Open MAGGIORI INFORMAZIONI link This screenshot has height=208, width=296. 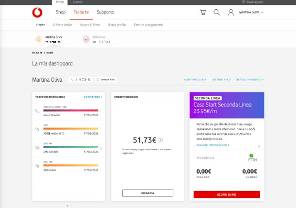[213, 145]
